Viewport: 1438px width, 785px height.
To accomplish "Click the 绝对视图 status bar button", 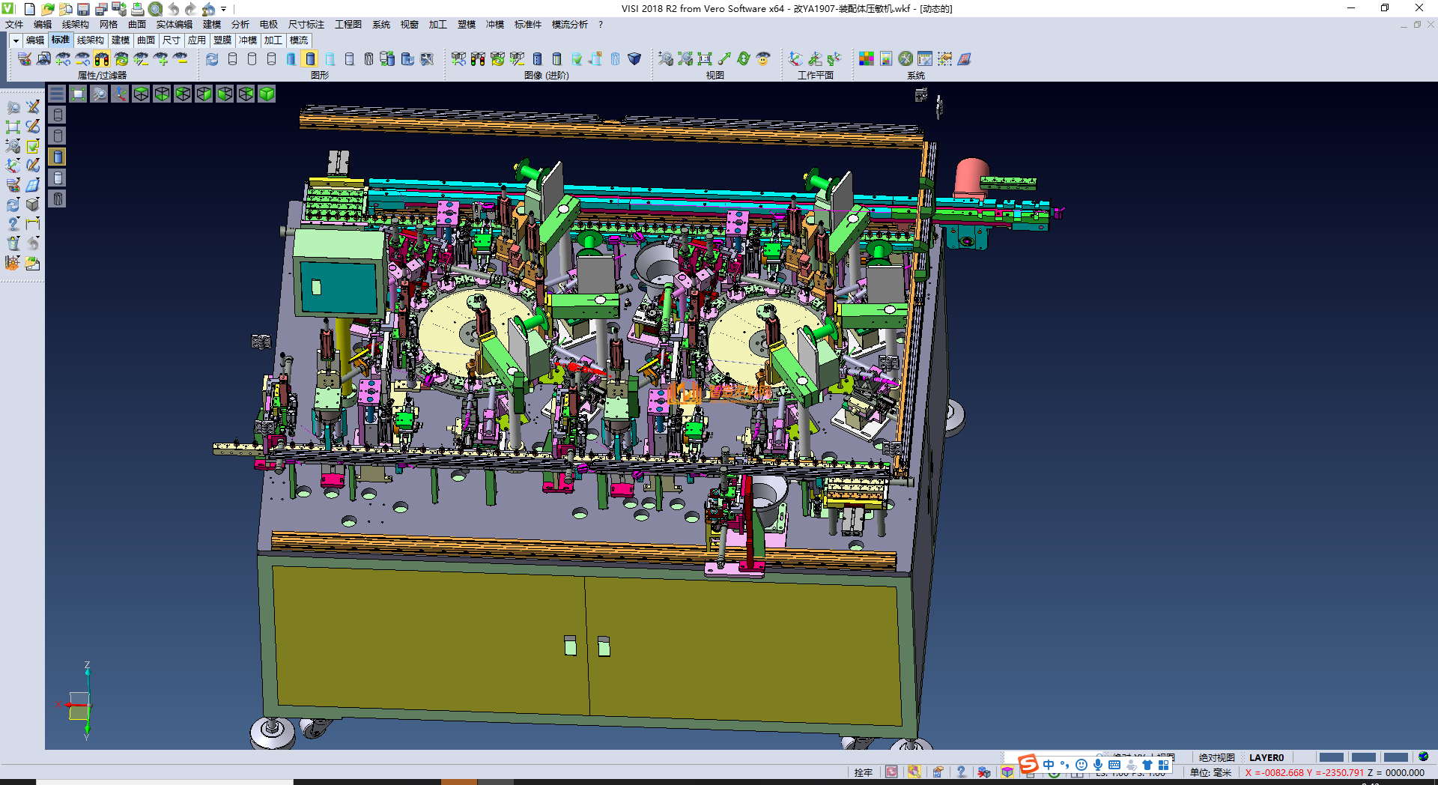I will 1216,757.
